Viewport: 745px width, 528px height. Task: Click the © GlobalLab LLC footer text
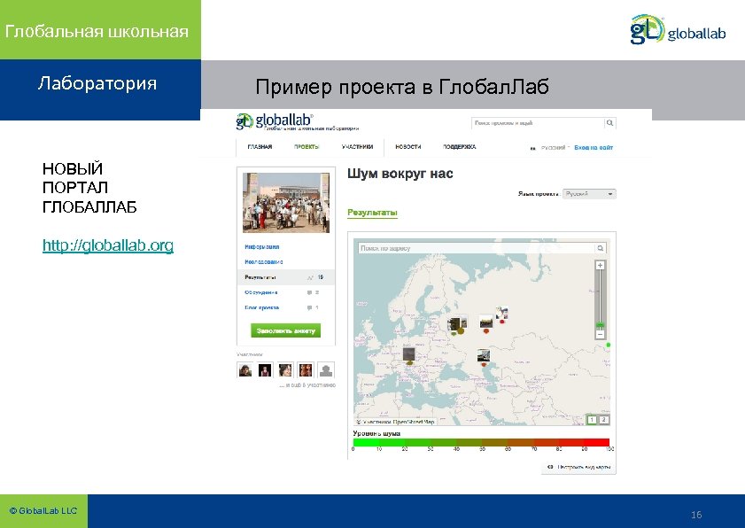[x=43, y=510]
